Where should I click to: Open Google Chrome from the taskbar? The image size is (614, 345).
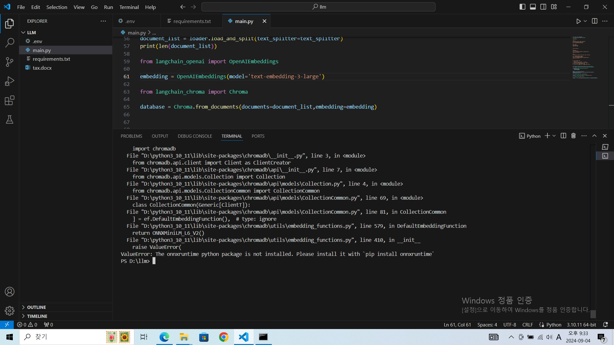tap(224, 337)
